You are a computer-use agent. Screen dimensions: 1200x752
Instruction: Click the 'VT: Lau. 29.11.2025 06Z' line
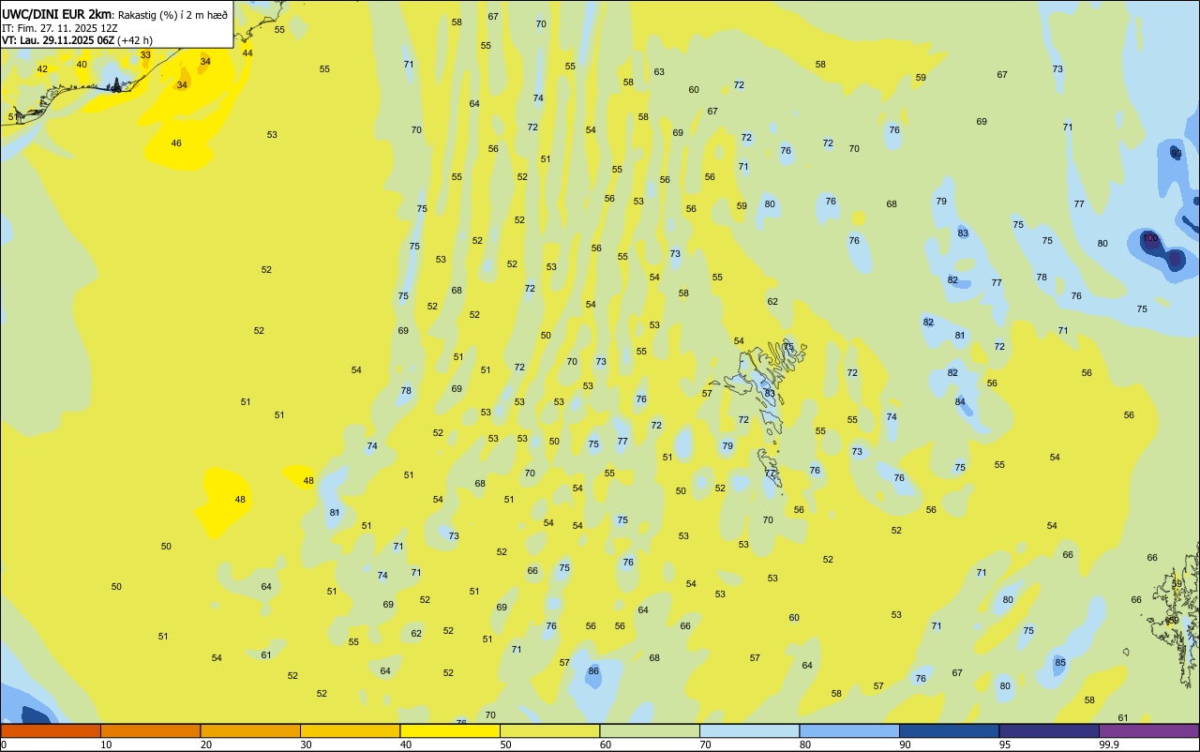[58, 40]
